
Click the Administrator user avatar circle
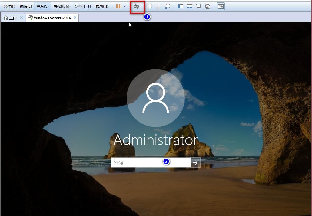(x=155, y=97)
